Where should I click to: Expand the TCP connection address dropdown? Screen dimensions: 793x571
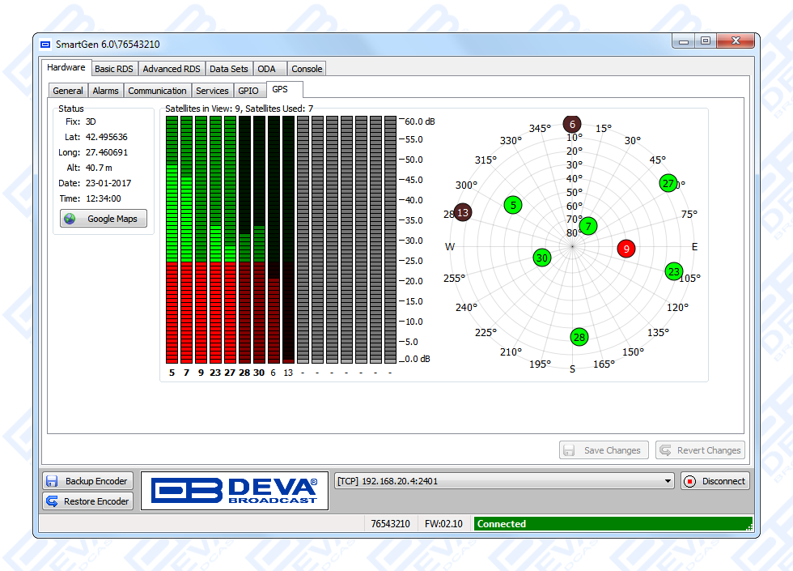coord(668,481)
